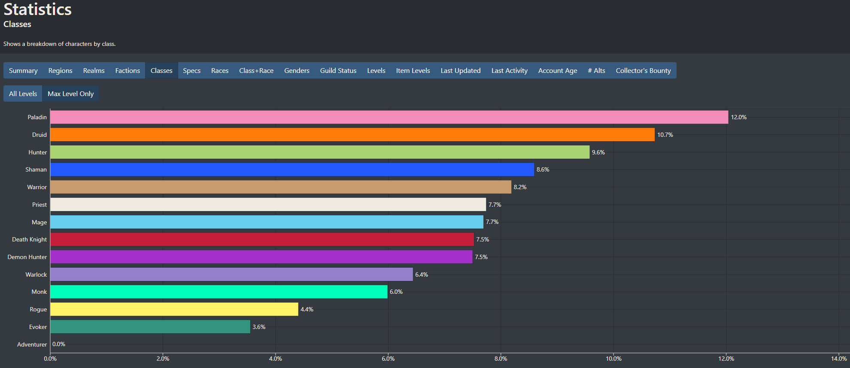850x368 pixels.
Task: Go to the Specs tab
Action: [x=191, y=70]
